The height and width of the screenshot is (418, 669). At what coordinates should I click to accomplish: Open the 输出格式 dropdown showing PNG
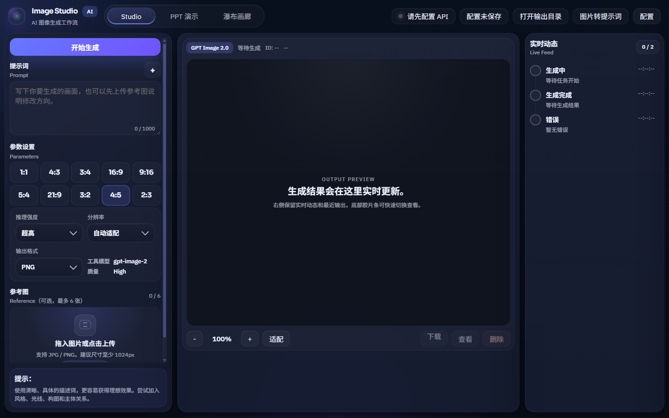(x=49, y=267)
